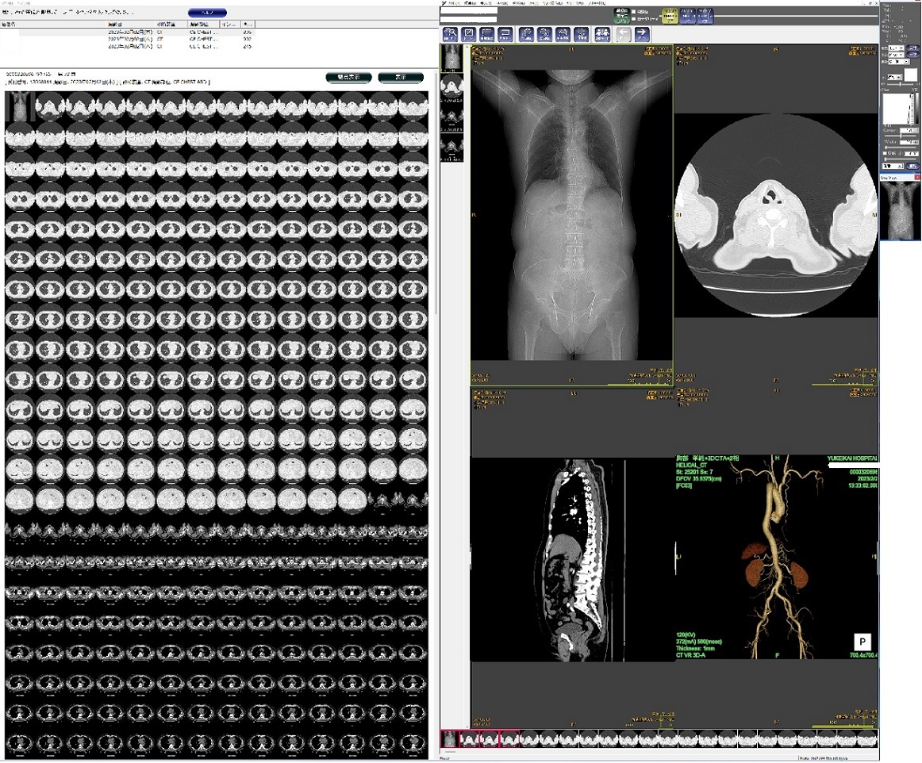The image size is (922, 763).
Task: Click the blue help button at top
Action: click(x=207, y=13)
